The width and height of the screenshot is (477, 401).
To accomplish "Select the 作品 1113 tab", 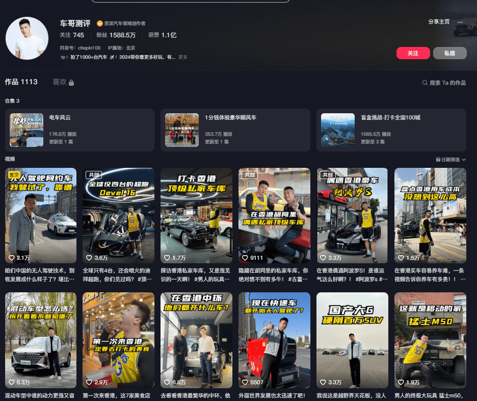I will (21, 82).
